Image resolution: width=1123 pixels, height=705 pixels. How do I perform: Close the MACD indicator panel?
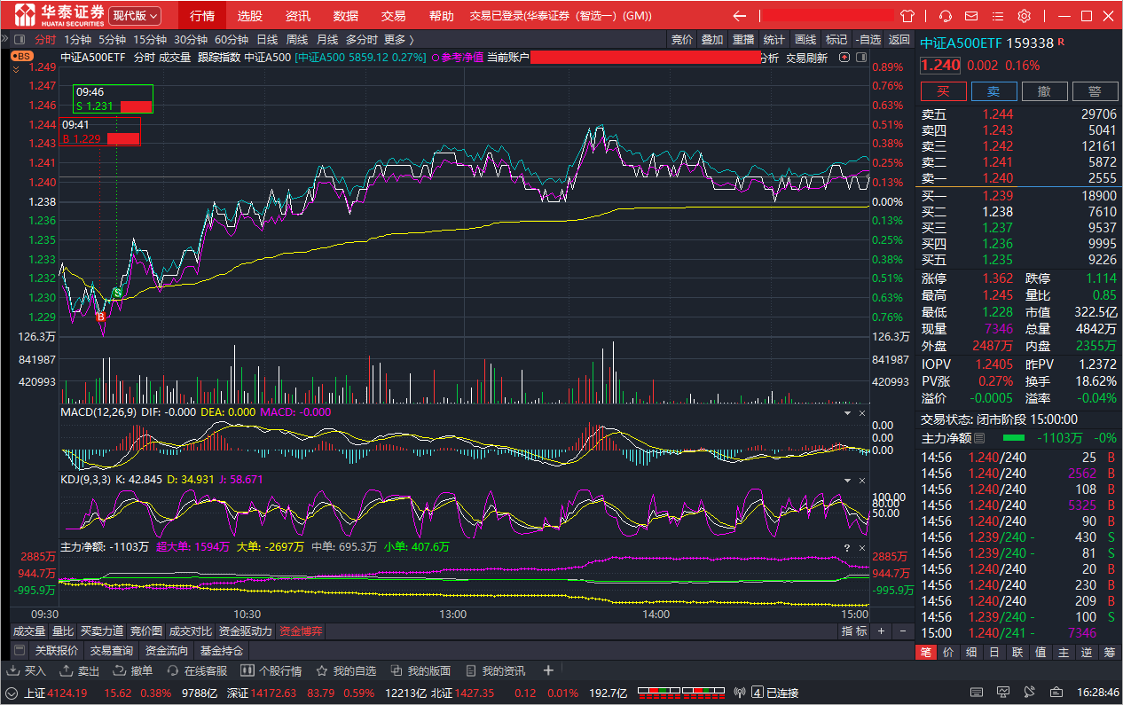[860, 413]
